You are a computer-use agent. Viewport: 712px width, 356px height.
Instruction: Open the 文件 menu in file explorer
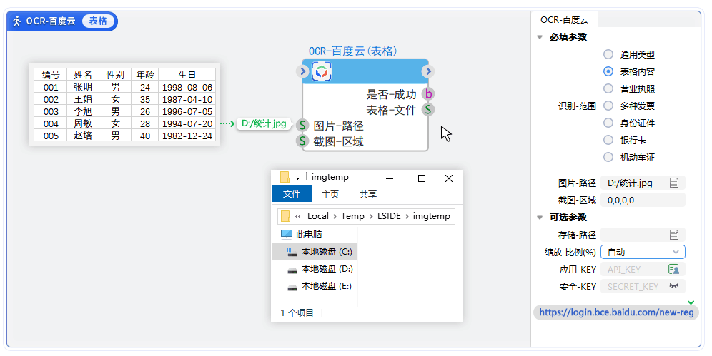[292, 194]
